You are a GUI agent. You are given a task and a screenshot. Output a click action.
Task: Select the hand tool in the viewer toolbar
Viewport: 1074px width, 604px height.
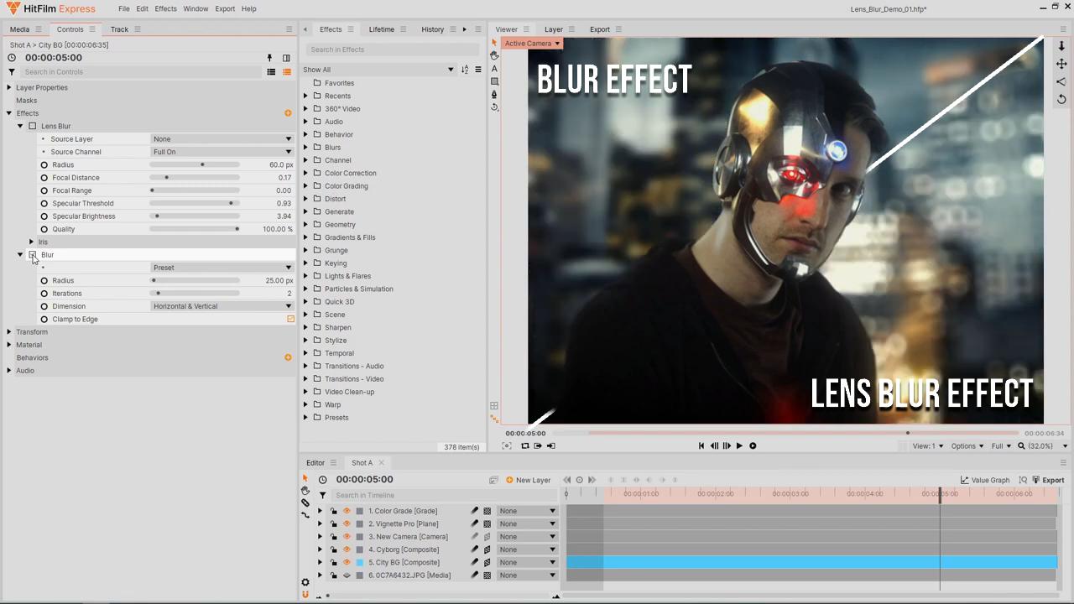coord(494,55)
